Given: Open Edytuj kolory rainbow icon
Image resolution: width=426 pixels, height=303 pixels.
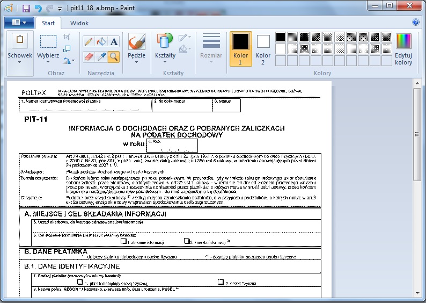Looking at the screenshot, I should pyautogui.click(x=403, y=41).
